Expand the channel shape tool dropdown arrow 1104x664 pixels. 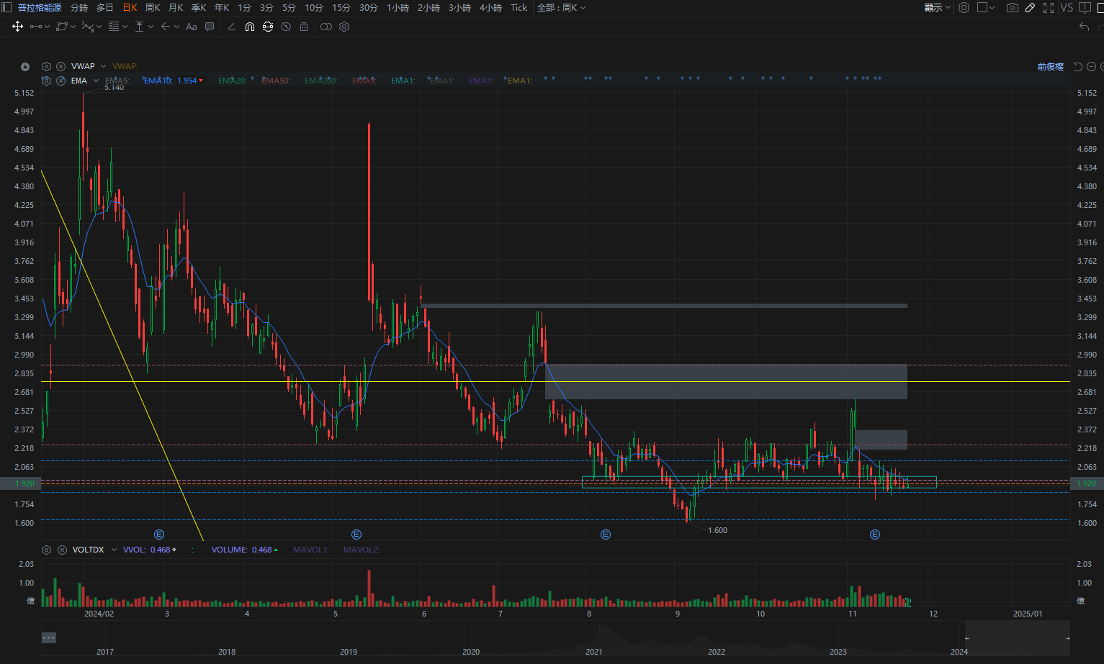point(73,27)
